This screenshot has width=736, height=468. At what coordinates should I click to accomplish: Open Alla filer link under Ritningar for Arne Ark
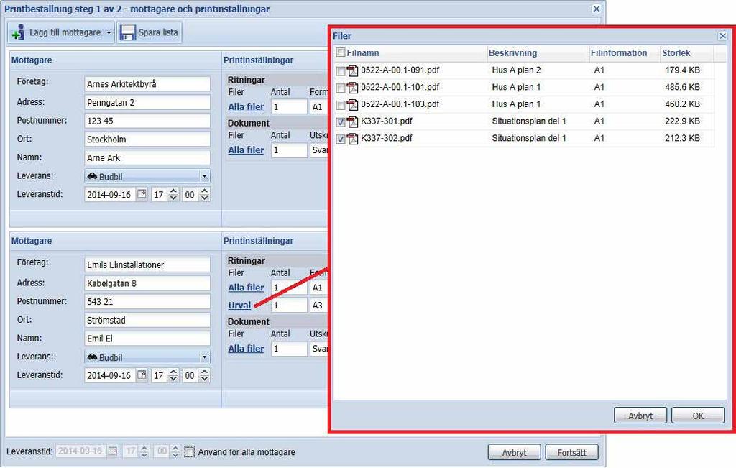click(x=246, y=106)
